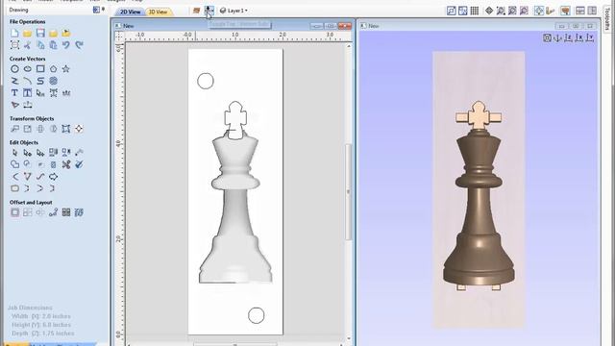
Task: Click the Align objects icon in Transform Objects
Action: (79, 129)
